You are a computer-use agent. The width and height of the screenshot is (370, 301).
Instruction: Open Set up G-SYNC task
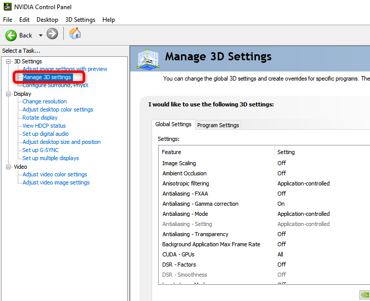coord(41,150)
